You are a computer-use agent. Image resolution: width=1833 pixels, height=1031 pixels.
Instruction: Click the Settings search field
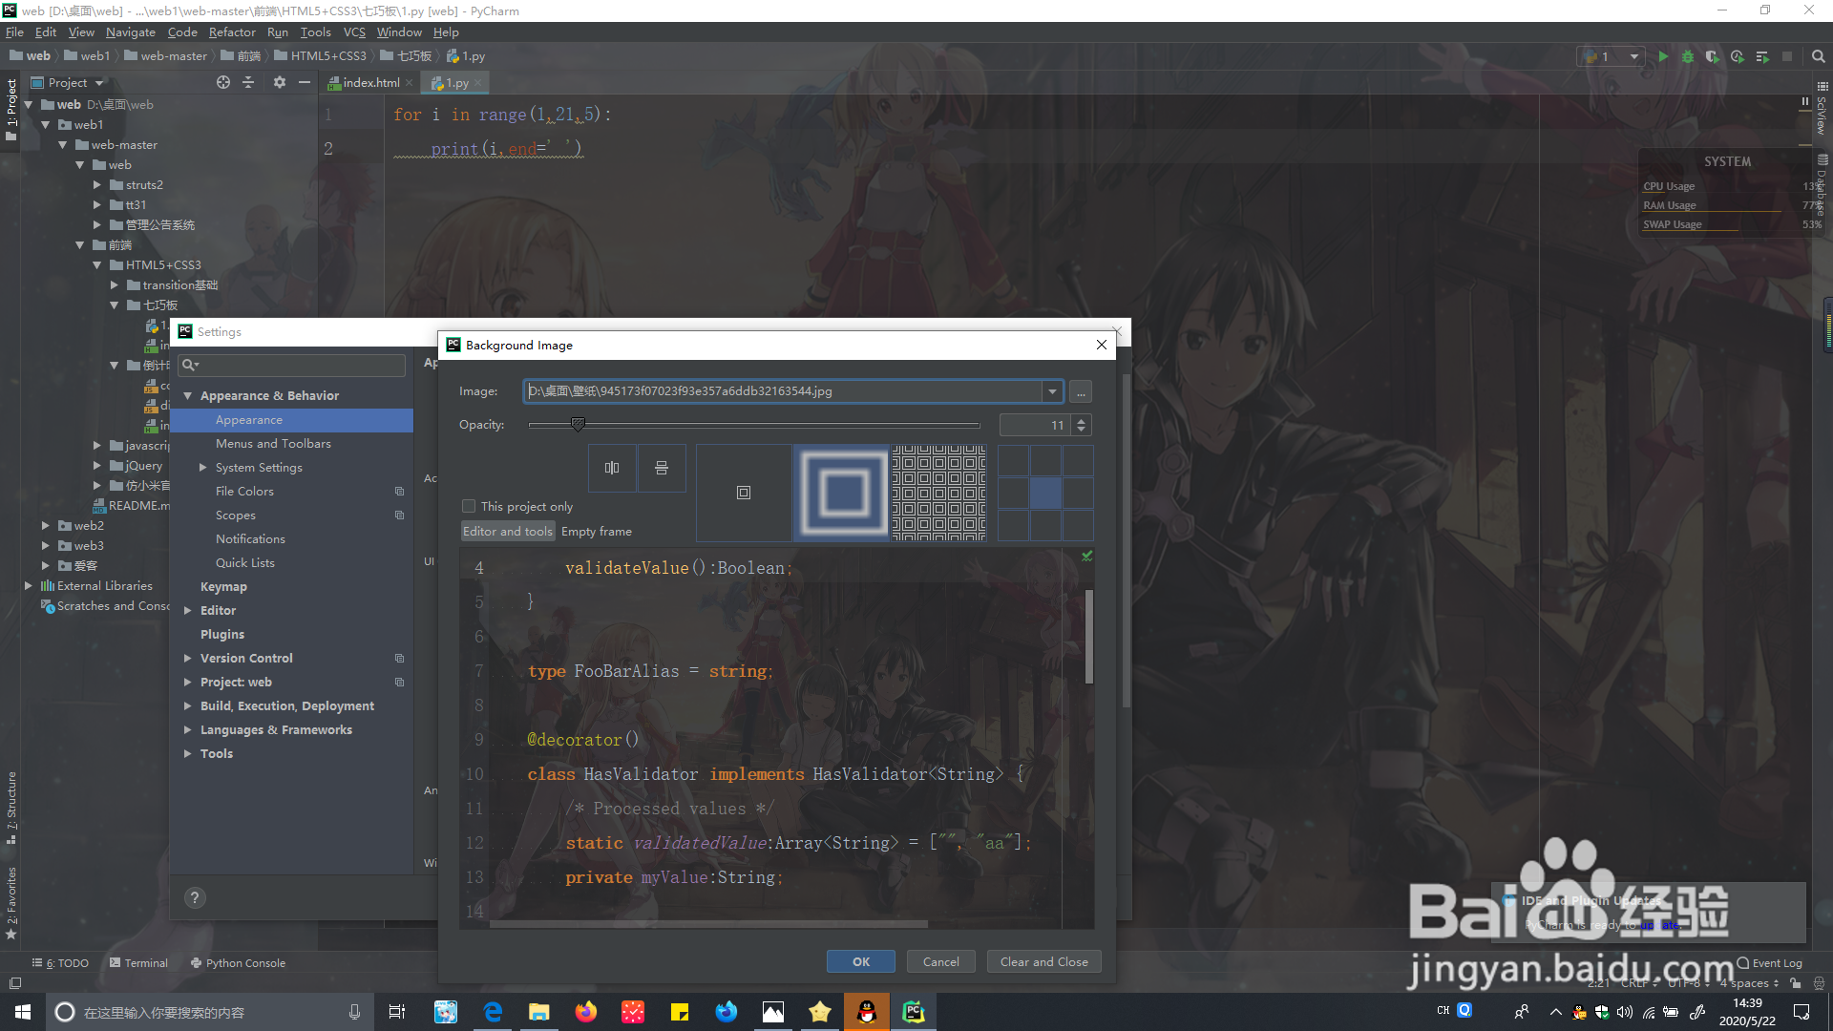(x=292, y=365)
